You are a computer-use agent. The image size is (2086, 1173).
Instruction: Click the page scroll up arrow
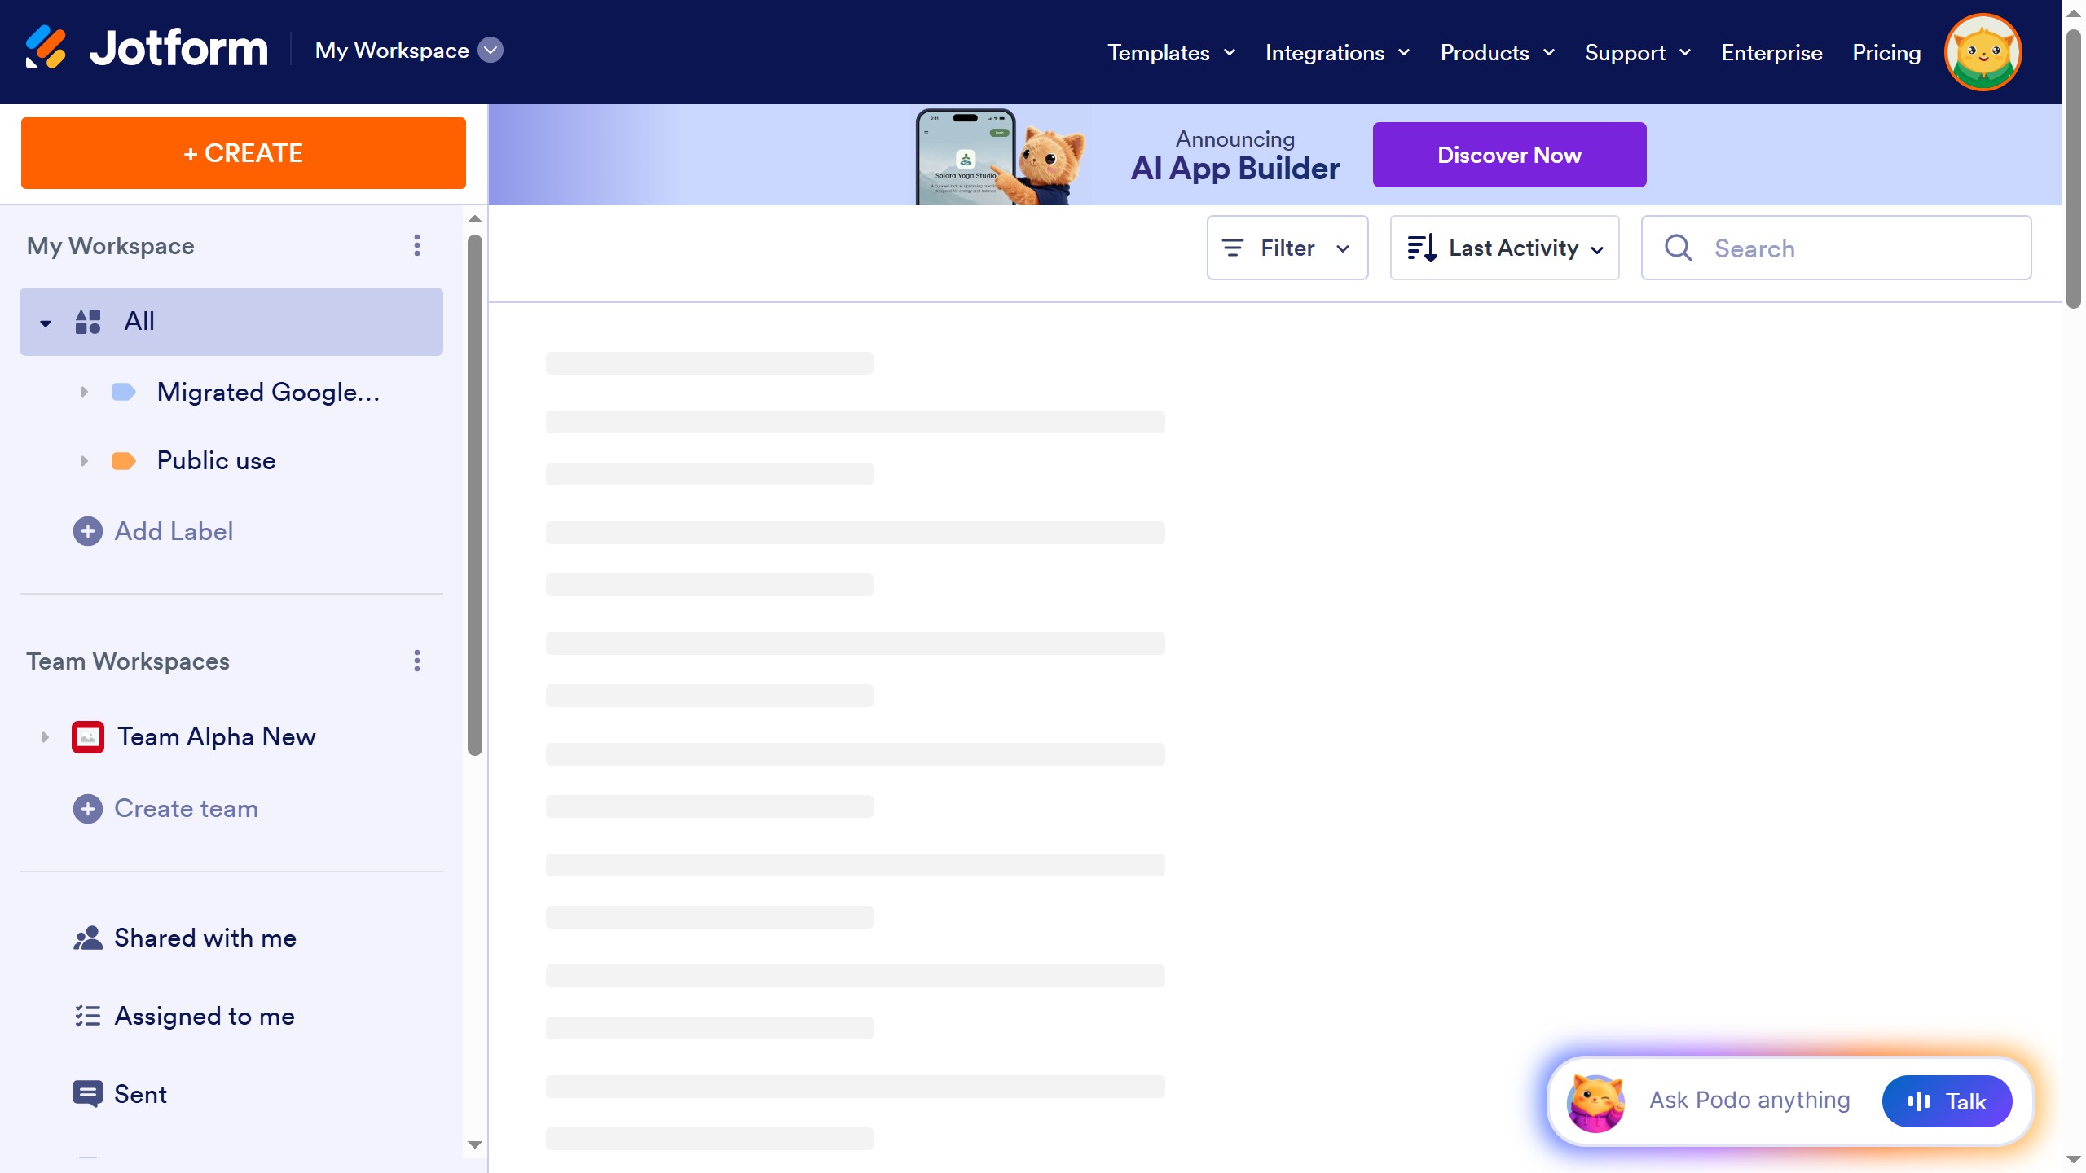pyautogui.click(x=2074, y=13)
